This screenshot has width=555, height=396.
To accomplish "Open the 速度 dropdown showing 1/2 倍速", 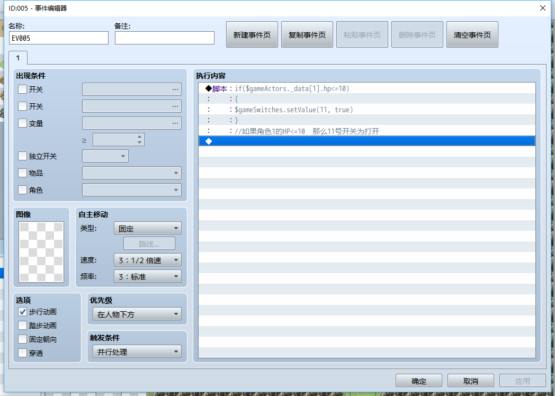I will click(148, 260).
